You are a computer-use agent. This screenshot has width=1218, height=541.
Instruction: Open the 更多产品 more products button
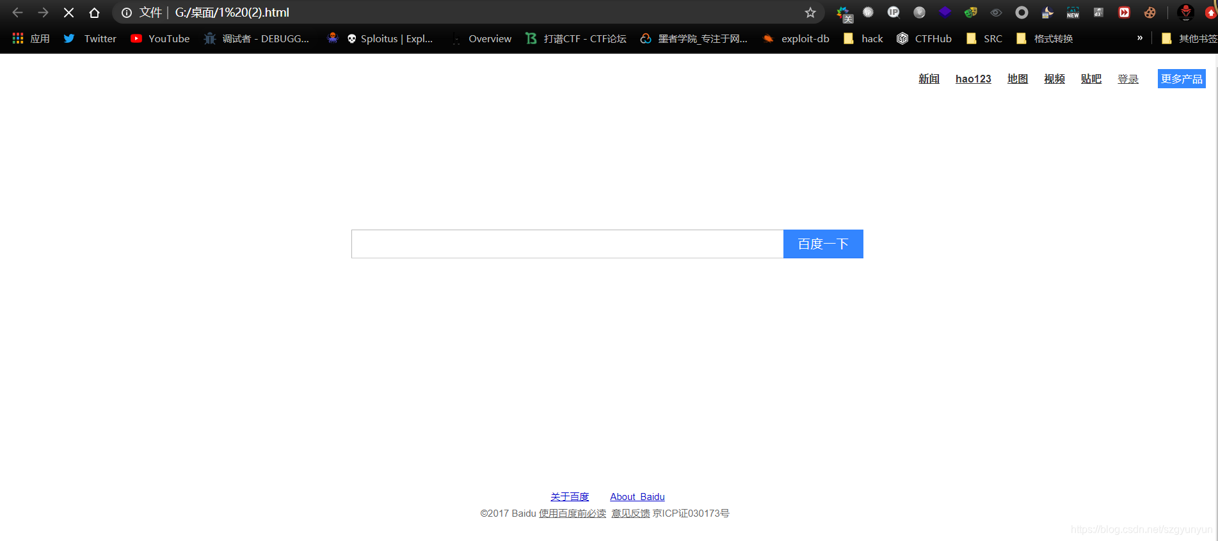(x=1182, y=79)
